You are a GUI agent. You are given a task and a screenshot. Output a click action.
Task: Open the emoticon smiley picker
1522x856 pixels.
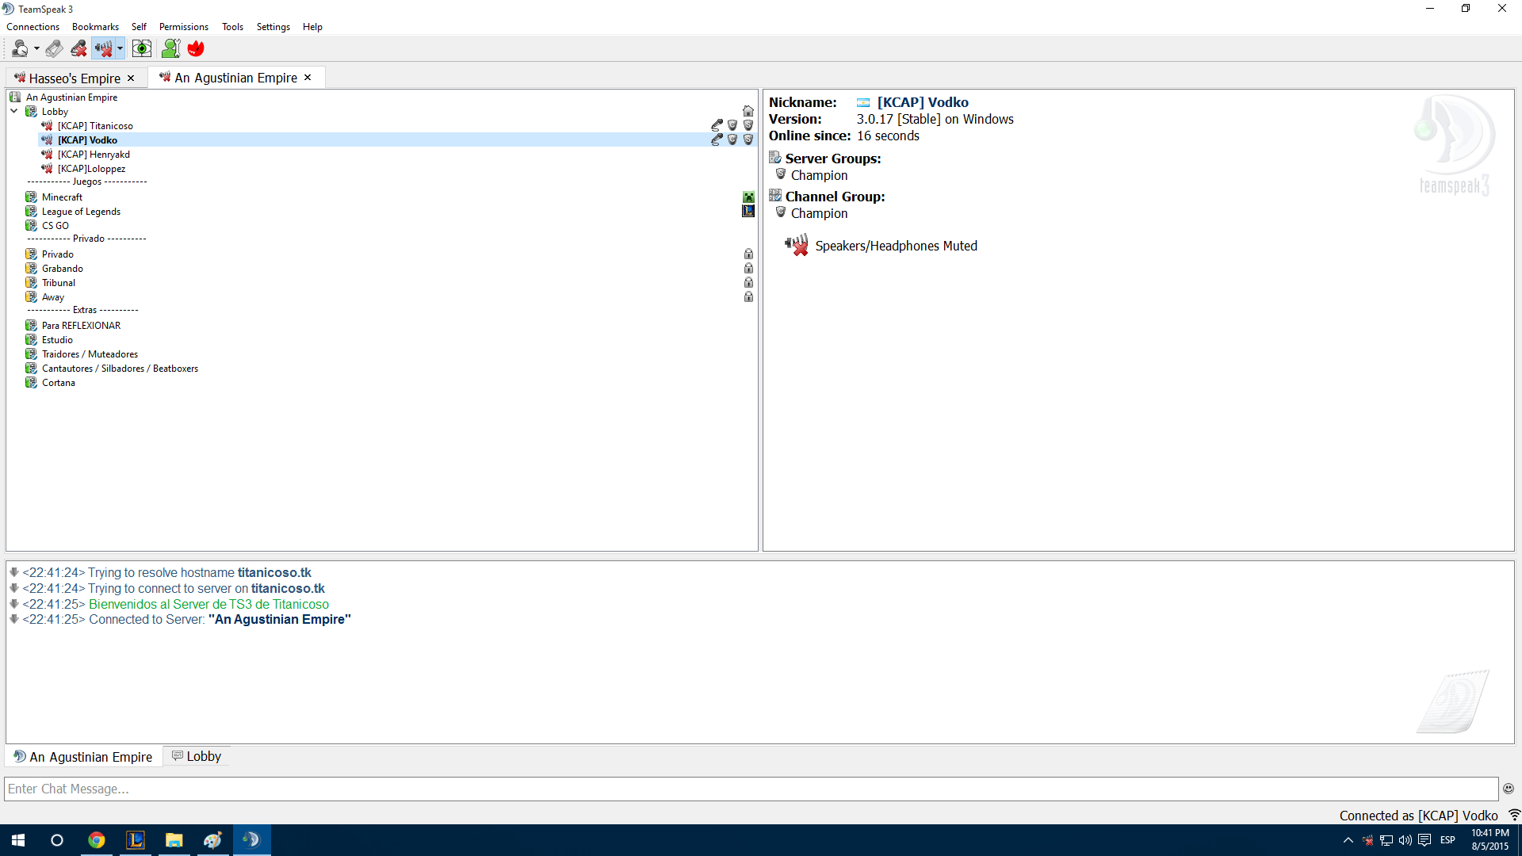[1509, 789]
